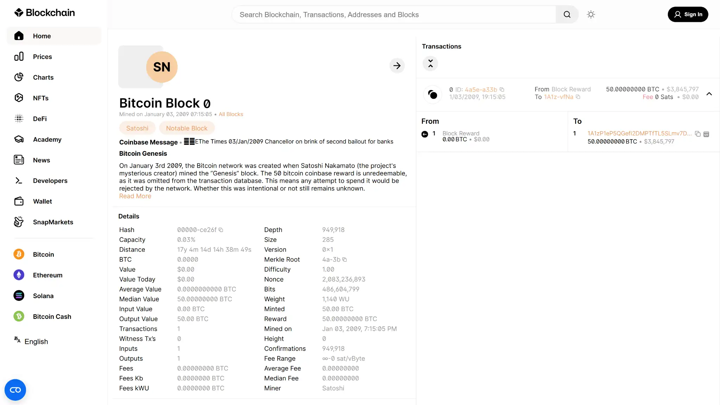
Task: Click the From arrow icon by Block Reward
Action: [x=425, y=134]
